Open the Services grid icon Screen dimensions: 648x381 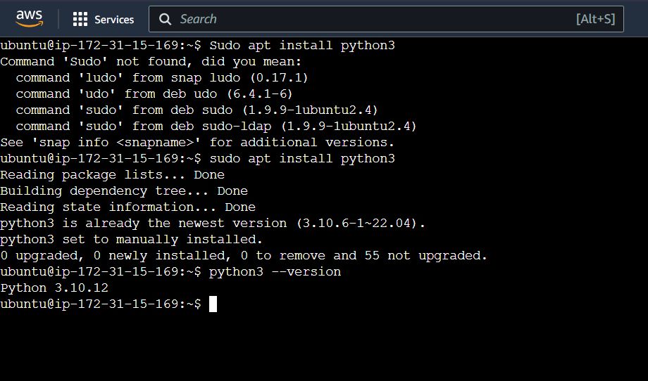tap(80, 19)
